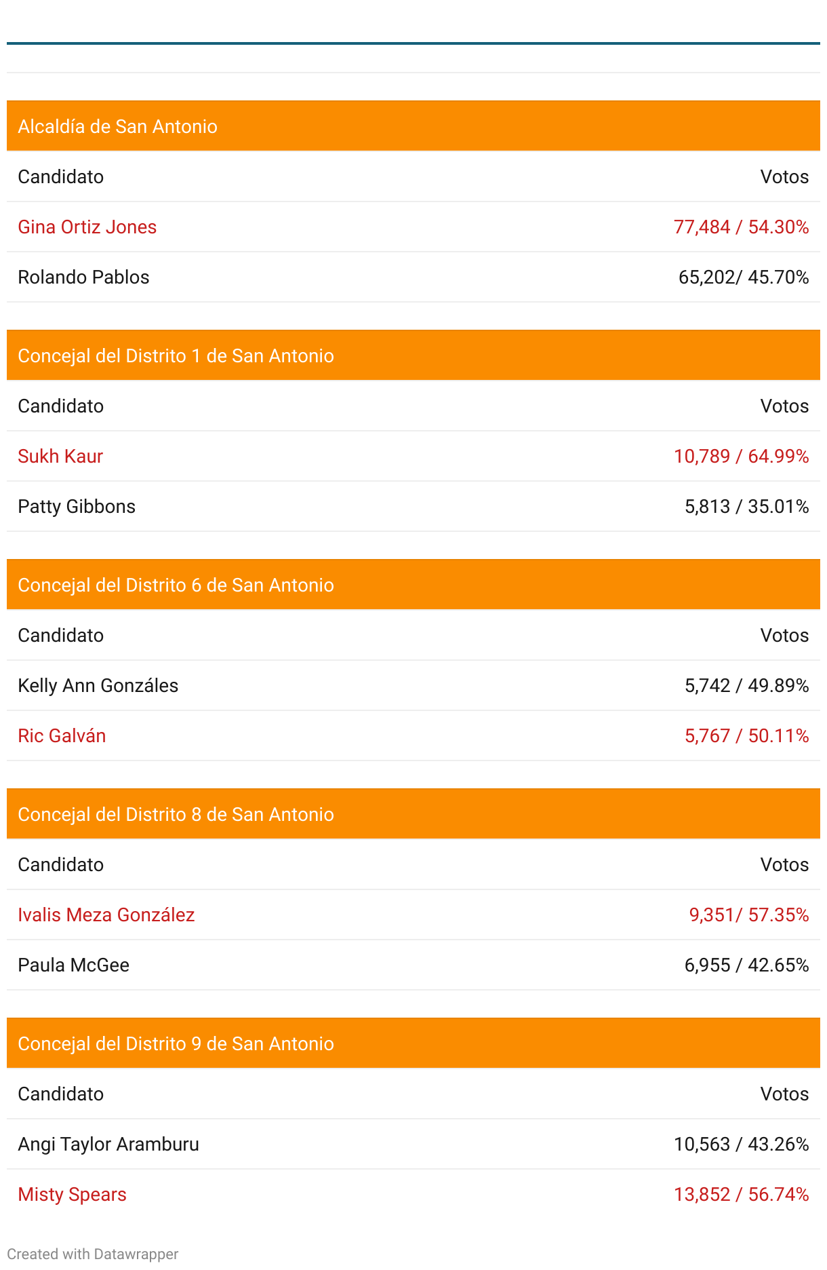Click Angi Taylor Aramburu candidate name
827x1270 pixels.
pyautogui.click(x=108, y=1144)
